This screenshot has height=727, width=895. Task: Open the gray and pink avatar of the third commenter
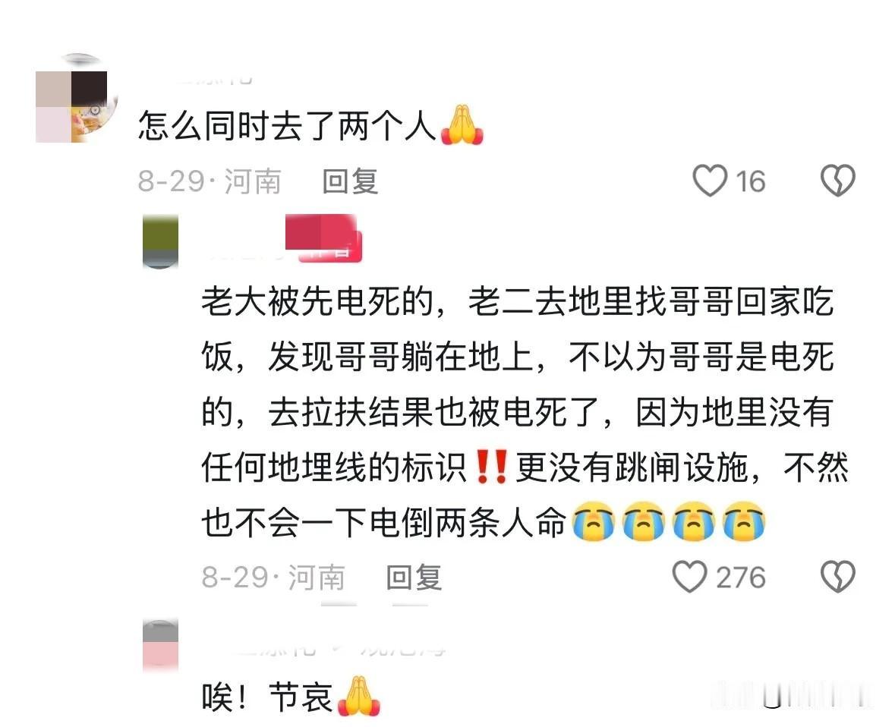pyautogui.click(x=160, y=646)
